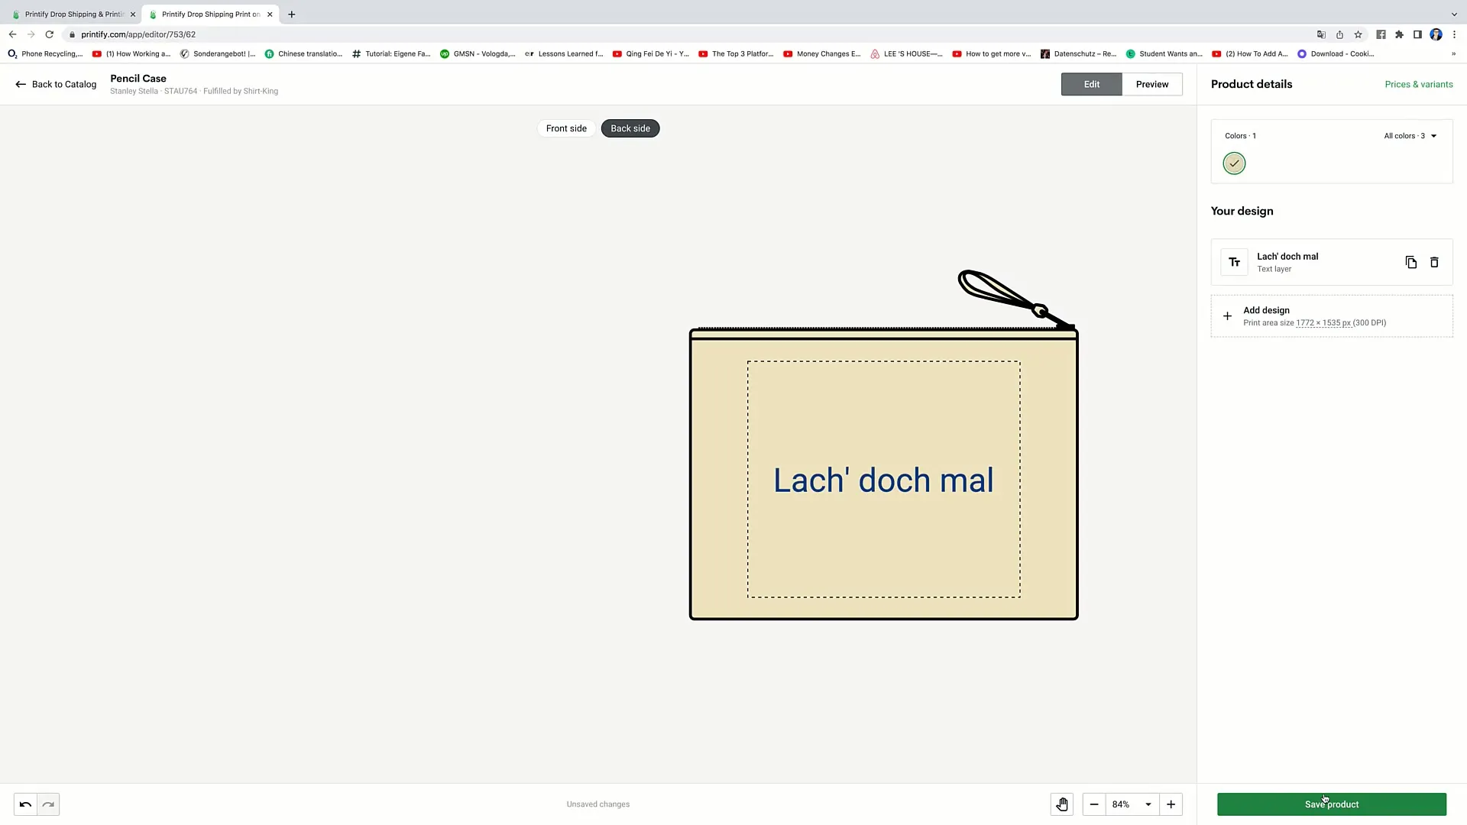Click the Facebook extension icon
This screenshot has width=1467, height=825.
tap(1381, 34)
